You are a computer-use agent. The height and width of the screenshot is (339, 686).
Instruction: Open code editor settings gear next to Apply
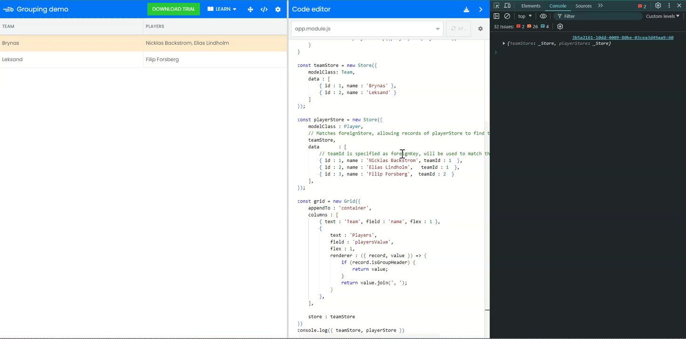click(480, 29)
